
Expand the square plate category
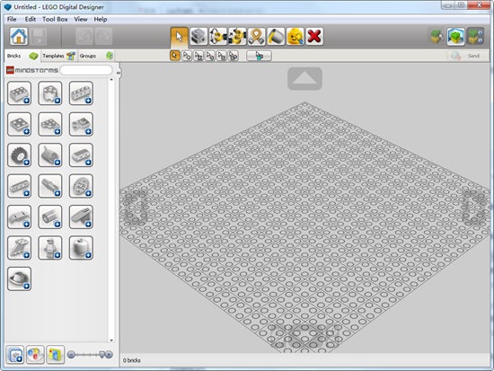coord(19,124)
